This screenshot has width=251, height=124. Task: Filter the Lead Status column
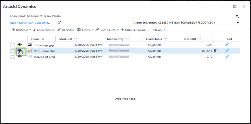(166, 39)
